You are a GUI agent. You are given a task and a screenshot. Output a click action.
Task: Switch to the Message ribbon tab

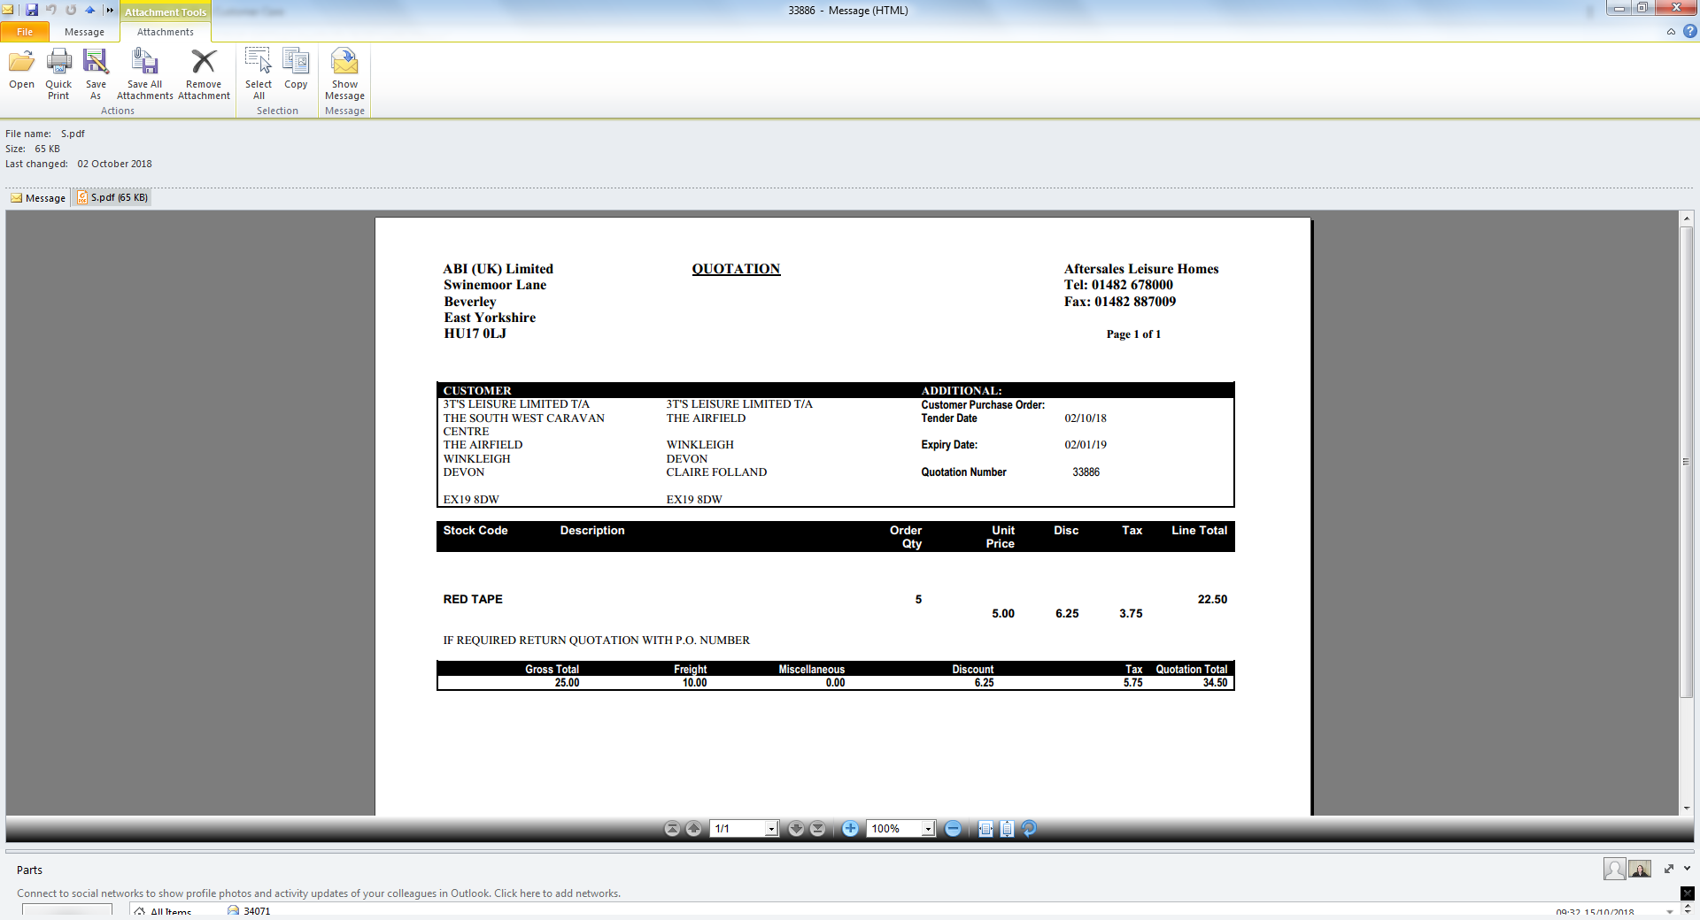(x=84, y=32)
